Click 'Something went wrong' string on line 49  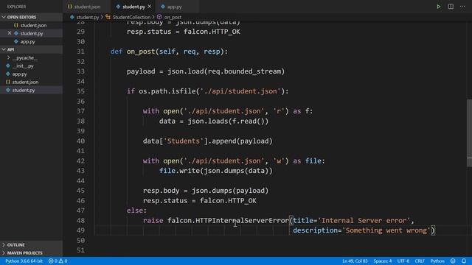(x=386, y=230)
